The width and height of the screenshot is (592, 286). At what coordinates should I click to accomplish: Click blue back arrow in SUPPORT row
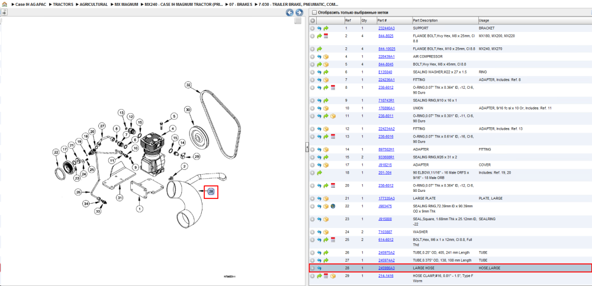tap(320, 28)
